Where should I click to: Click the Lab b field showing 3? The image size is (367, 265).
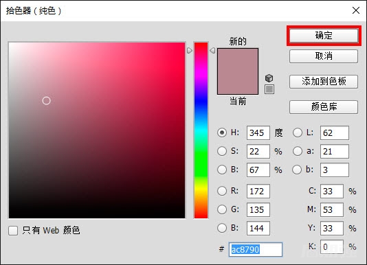click(x=335, y=170)
